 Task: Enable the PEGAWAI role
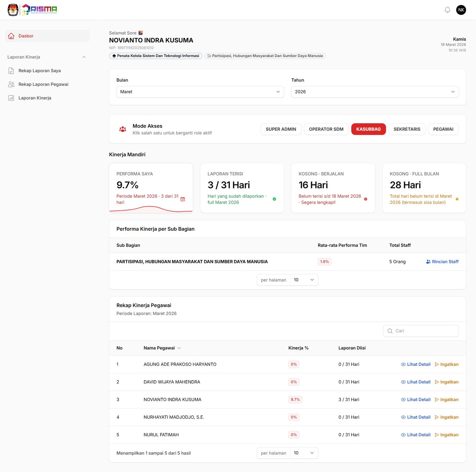[443, 129]
